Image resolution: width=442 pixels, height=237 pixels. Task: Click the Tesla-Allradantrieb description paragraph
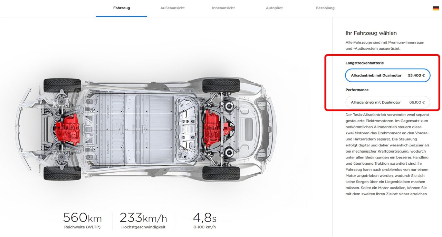[387, 154]
